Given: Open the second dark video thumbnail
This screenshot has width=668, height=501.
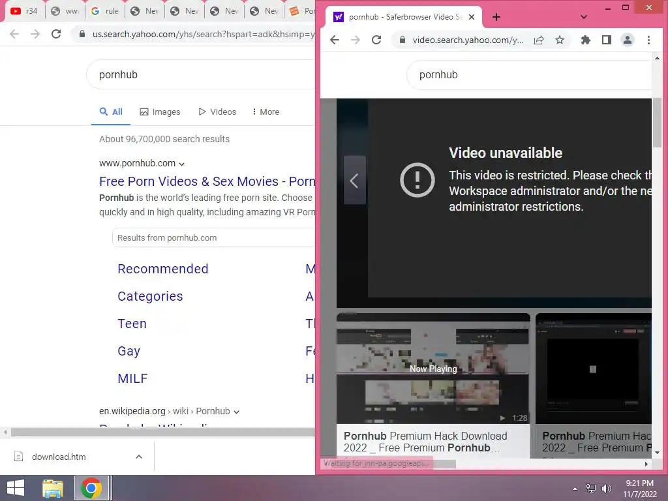Looking at the screenshot, I should (594, 369).
